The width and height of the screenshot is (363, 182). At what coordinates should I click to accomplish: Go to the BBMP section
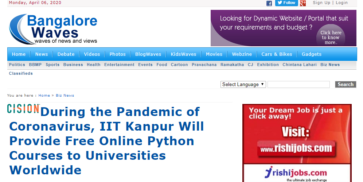(x=35, y=65)
